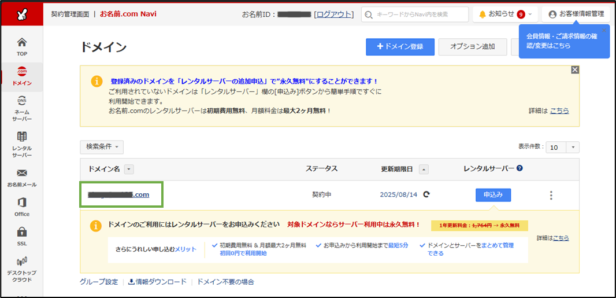This screenshot has width=616, height=298.
Task: Click the search field in Navi header
Action: 415,14
